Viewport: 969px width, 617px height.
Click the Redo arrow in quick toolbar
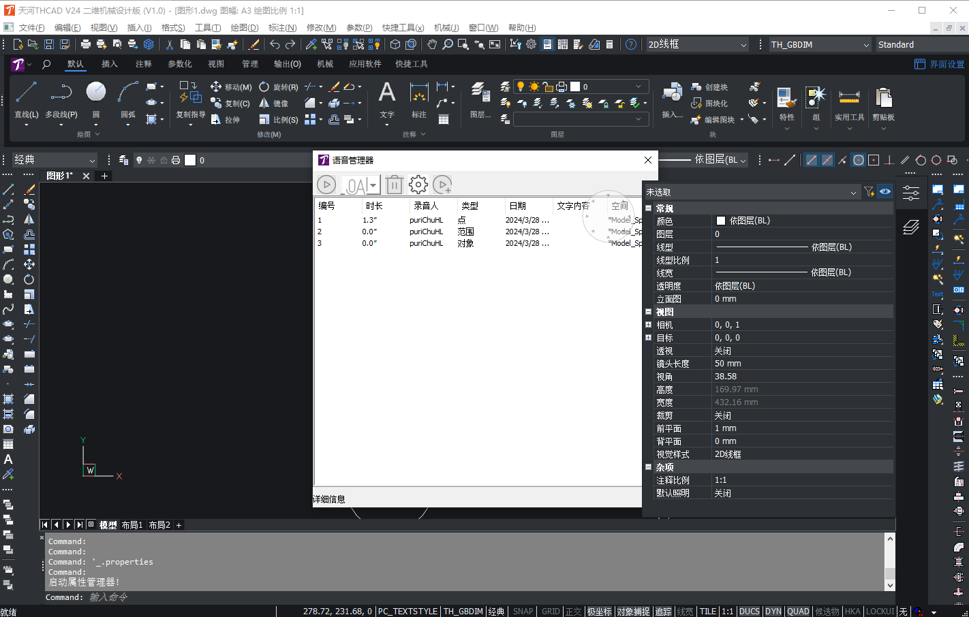coord(290,44)
